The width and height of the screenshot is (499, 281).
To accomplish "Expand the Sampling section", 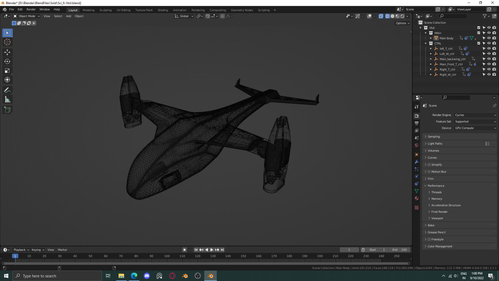I will tap(433, 136).
